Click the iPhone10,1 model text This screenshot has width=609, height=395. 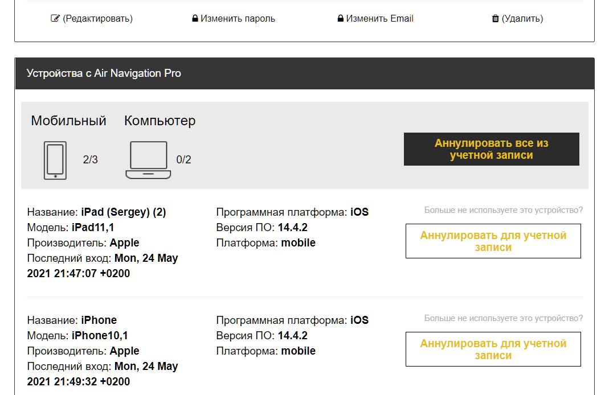coord(100,336)
